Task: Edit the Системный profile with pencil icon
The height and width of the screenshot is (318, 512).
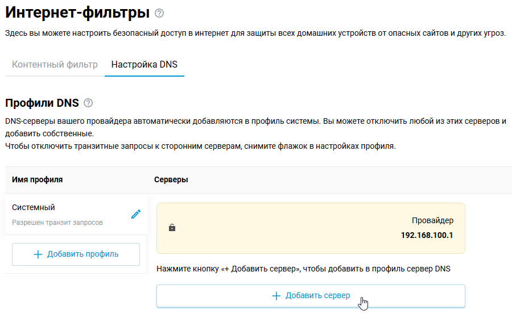Action: click(x=135, y=214)
